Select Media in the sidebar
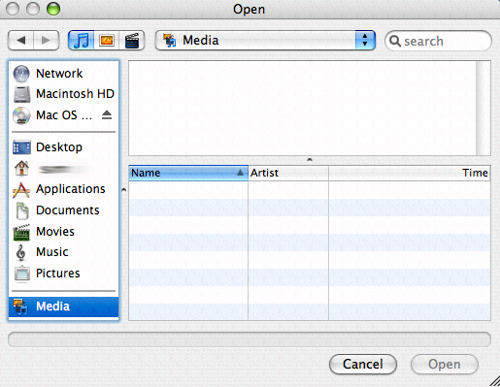Screen dimensions: 500x387 pos(64,306)
